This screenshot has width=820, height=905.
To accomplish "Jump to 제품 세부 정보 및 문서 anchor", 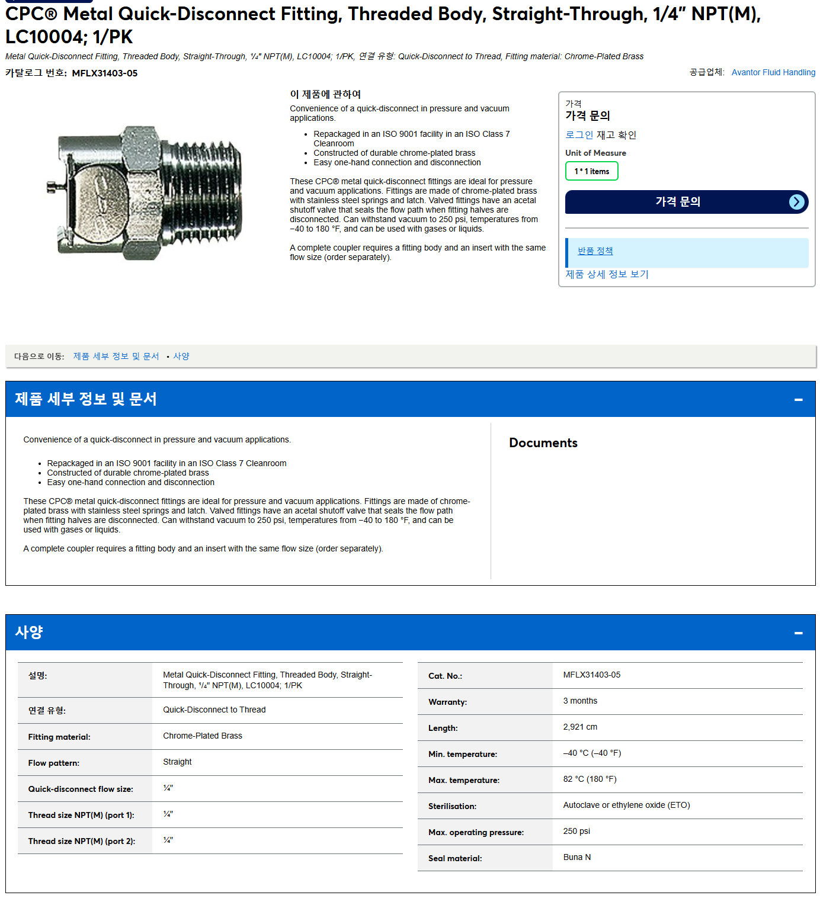I will coord(116,357).
